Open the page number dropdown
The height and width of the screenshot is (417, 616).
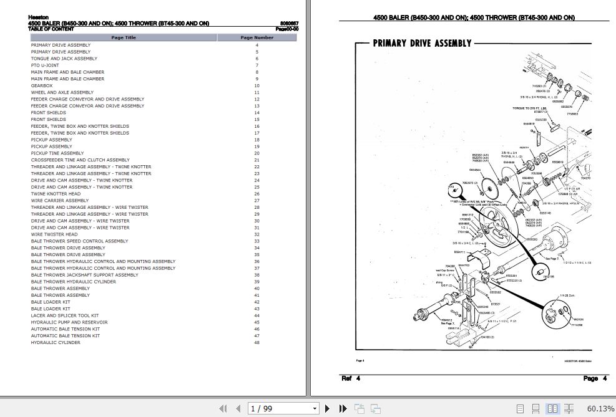click(314, 408)
